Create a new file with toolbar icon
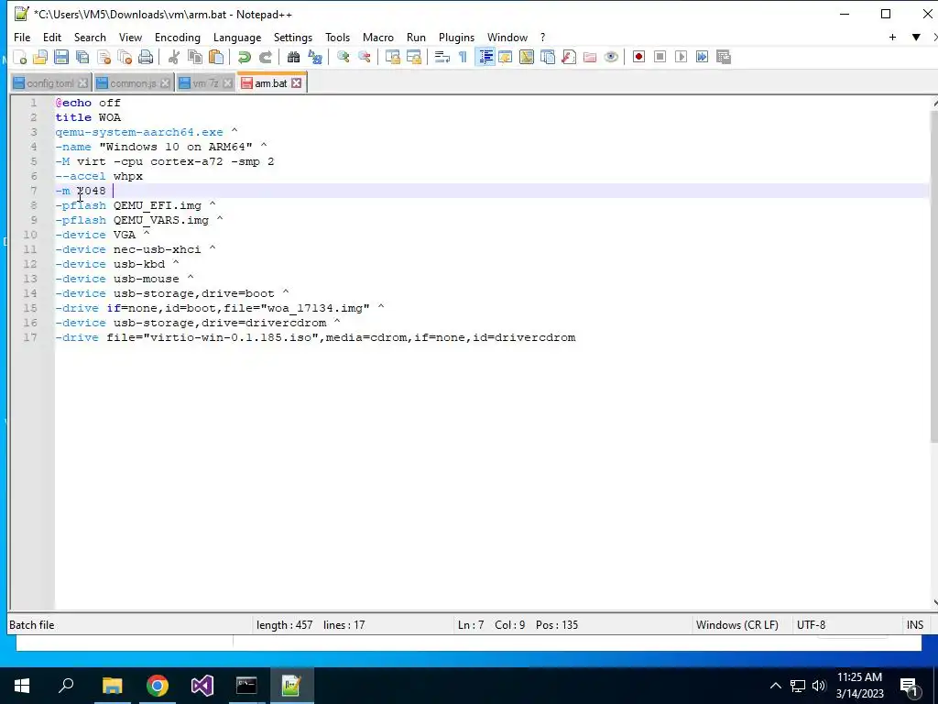The height and width of the screenshot is (704, 938). click(20, 57)
